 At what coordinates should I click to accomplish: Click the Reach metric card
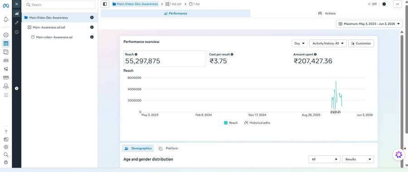pyautogui.click(x=165, y=59)
